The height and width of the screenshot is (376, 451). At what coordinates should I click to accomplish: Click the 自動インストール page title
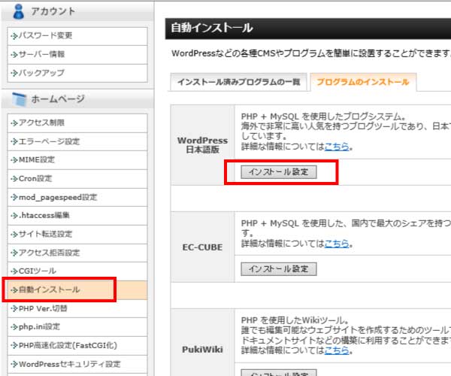[212, 28]
